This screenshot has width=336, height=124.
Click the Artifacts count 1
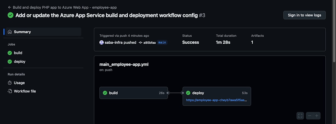[x=252, y=42]
